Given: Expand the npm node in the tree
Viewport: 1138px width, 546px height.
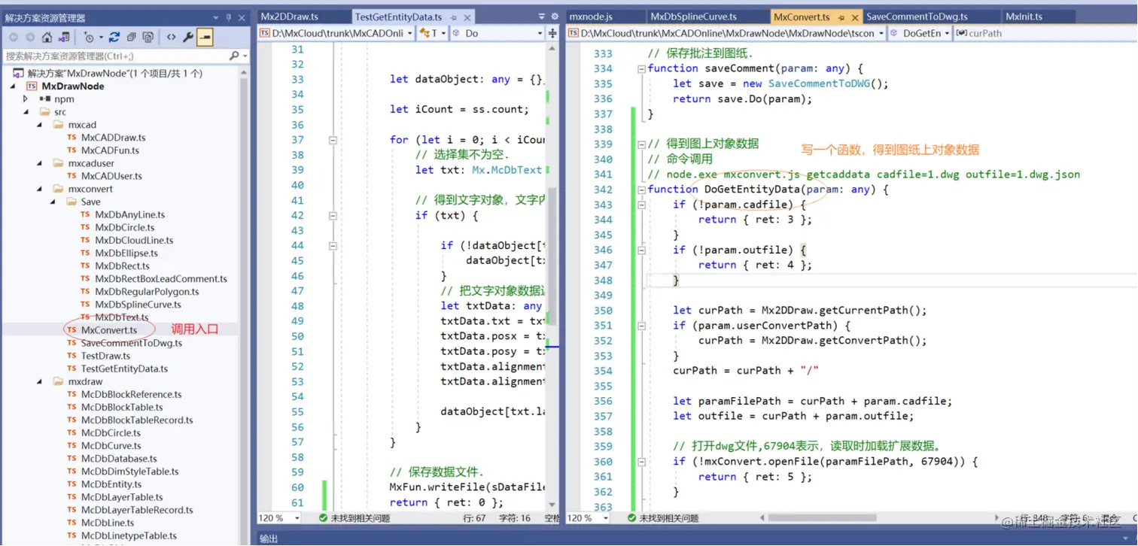Looking at the screenshot, I should coord(26,99).
